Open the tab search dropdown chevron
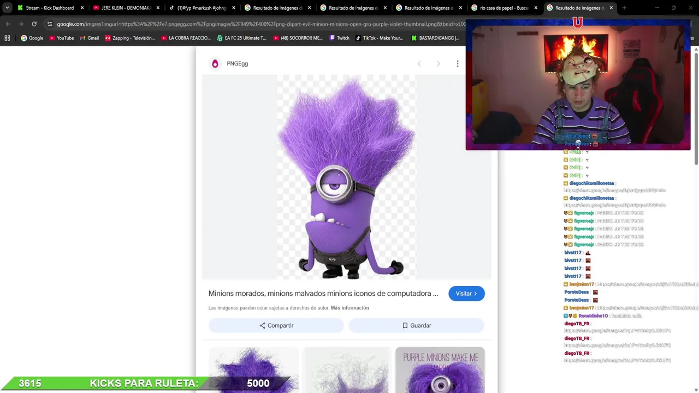The width and height of the screenshot is (699, 393). 7,8
